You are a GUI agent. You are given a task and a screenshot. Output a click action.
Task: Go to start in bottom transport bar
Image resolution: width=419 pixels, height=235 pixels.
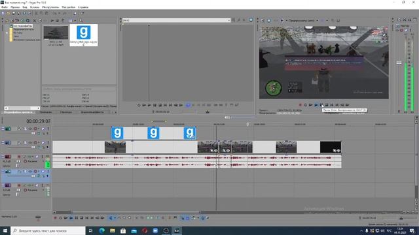click(86, 218)
